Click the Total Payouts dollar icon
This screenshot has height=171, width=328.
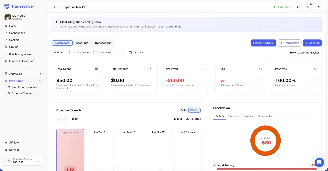[x=151, y=69]
